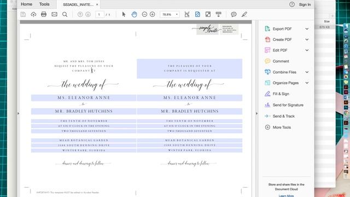Viewport: 350px width, 197px height.
Task: Click the Create PDF tool
Action: [x=282, y=39]
